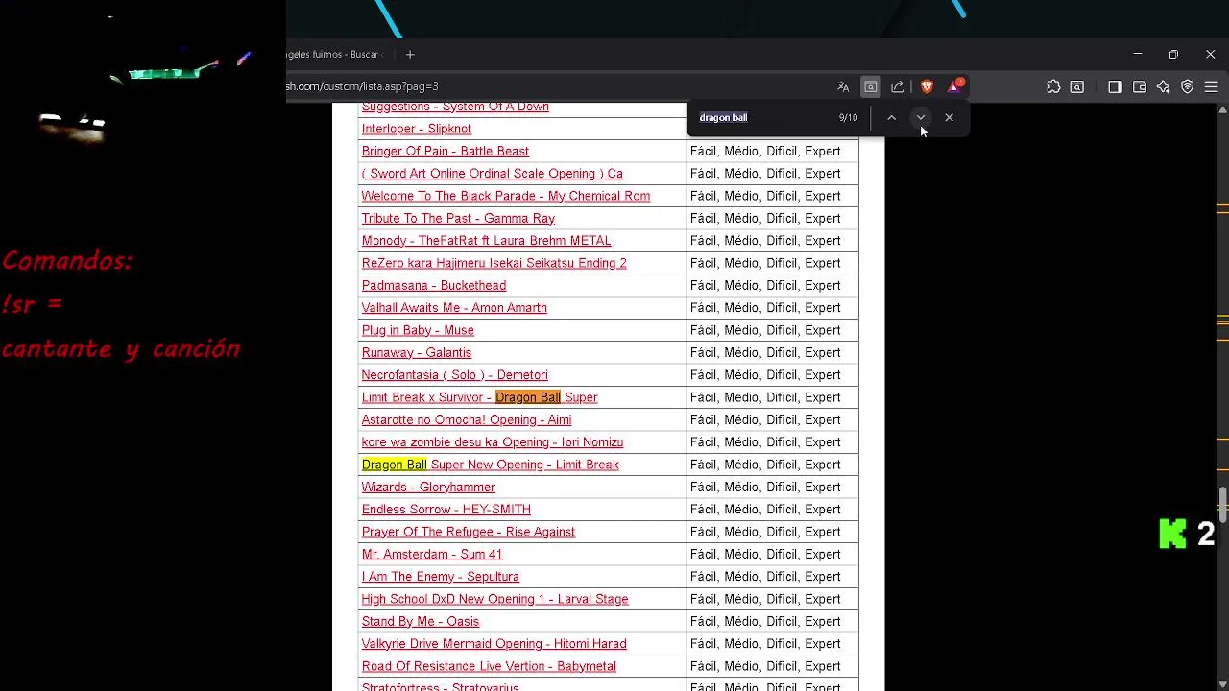Click the 'dragon ball' find input field

coord(763,117)
